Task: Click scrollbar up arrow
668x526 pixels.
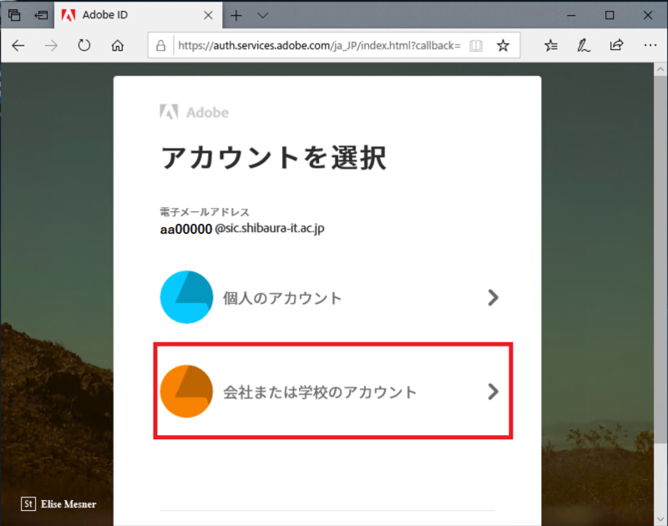Action: (x=660, y=69)
